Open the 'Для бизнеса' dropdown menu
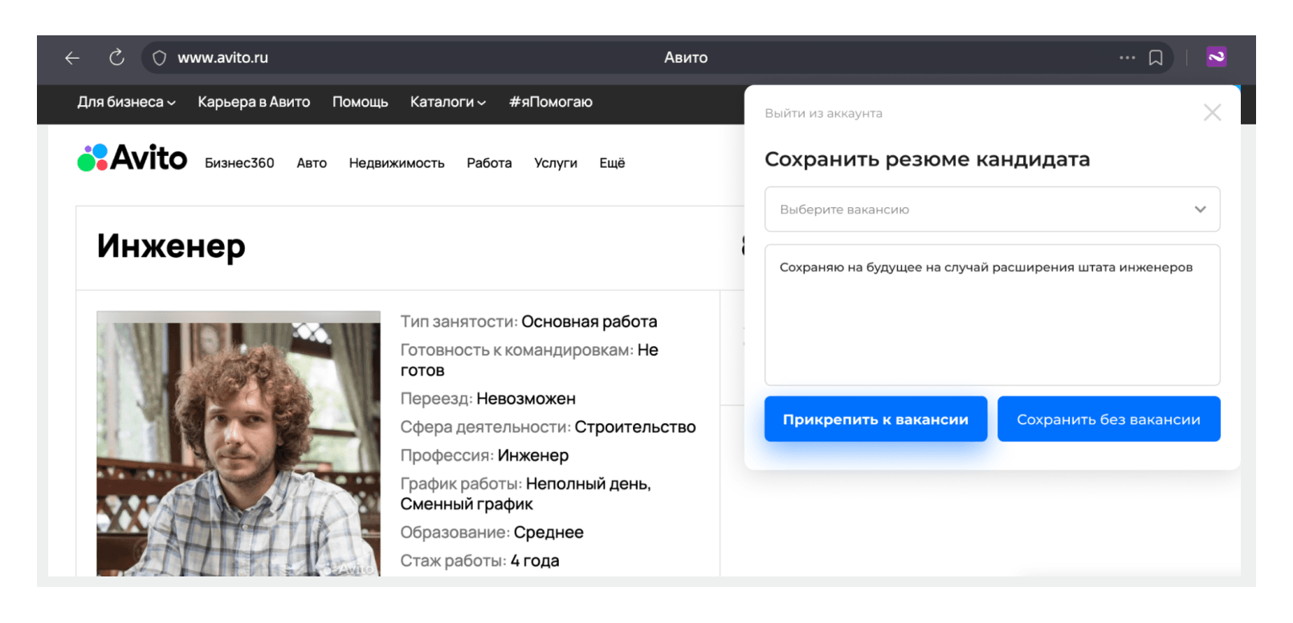The image size is (1293, 623). coord(126,102)
